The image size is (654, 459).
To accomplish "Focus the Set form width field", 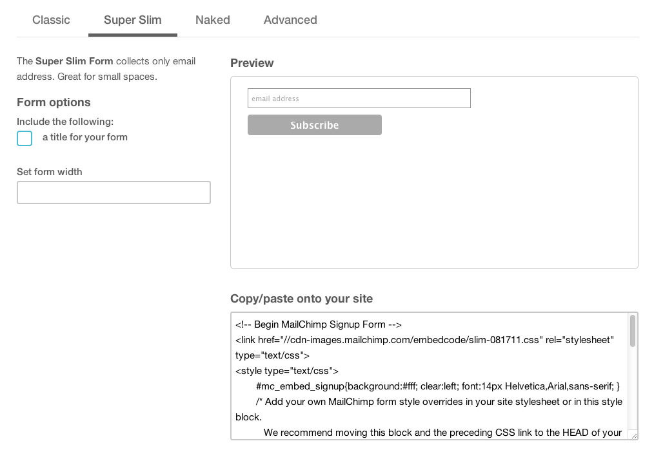I will tap(114, 192).
